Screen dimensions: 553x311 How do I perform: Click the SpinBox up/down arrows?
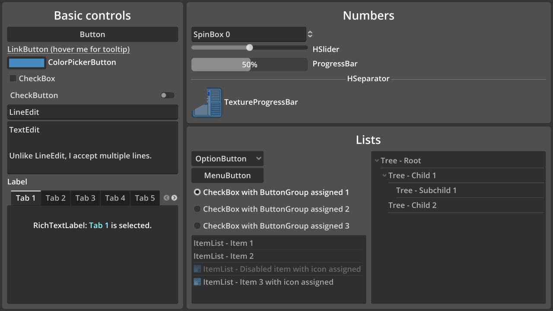click(x=310, y=34)
